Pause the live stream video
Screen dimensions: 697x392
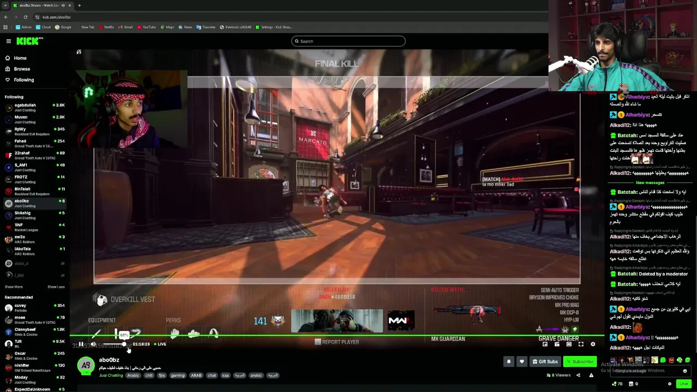coord(81,344)
